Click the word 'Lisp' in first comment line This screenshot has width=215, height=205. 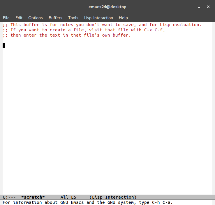click(165, 25)
